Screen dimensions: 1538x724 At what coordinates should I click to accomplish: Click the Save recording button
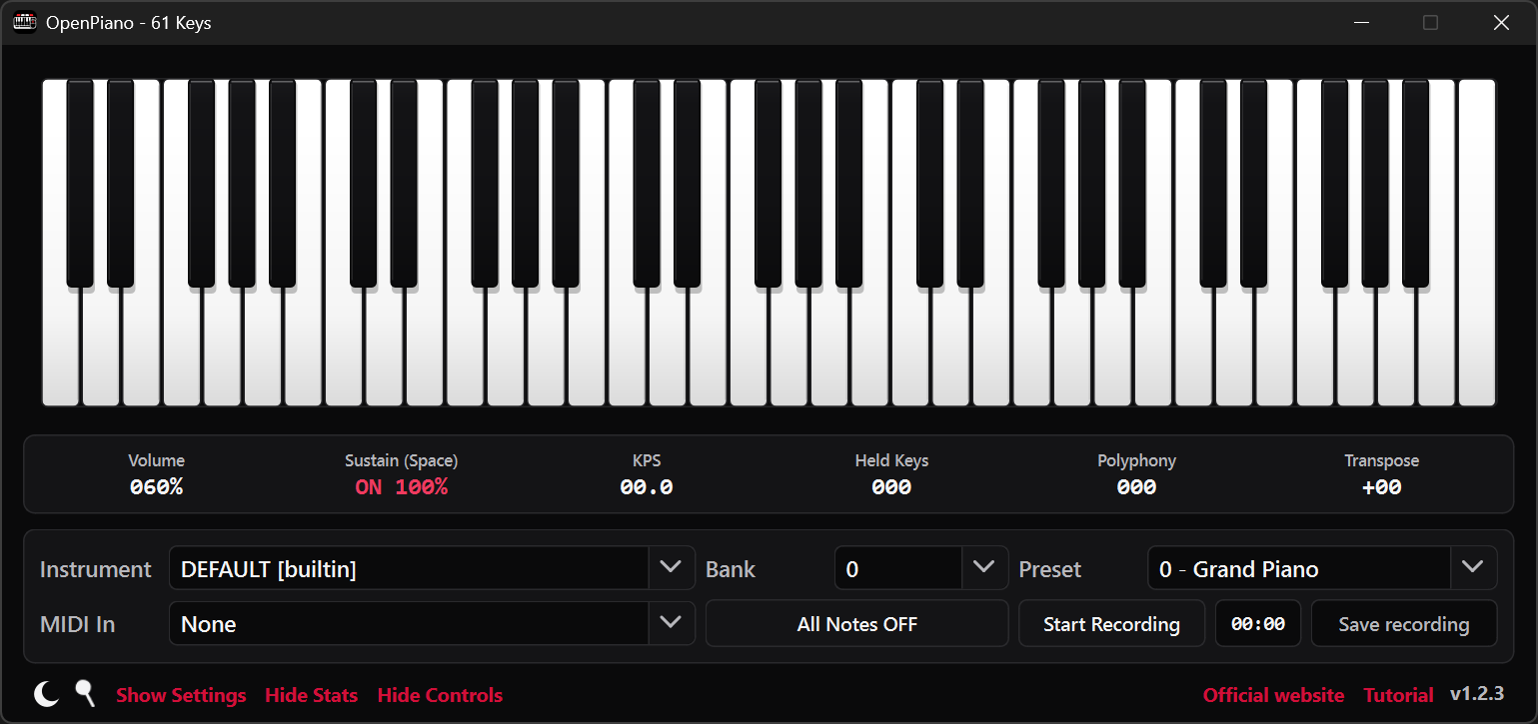(x=1404, y=624)
